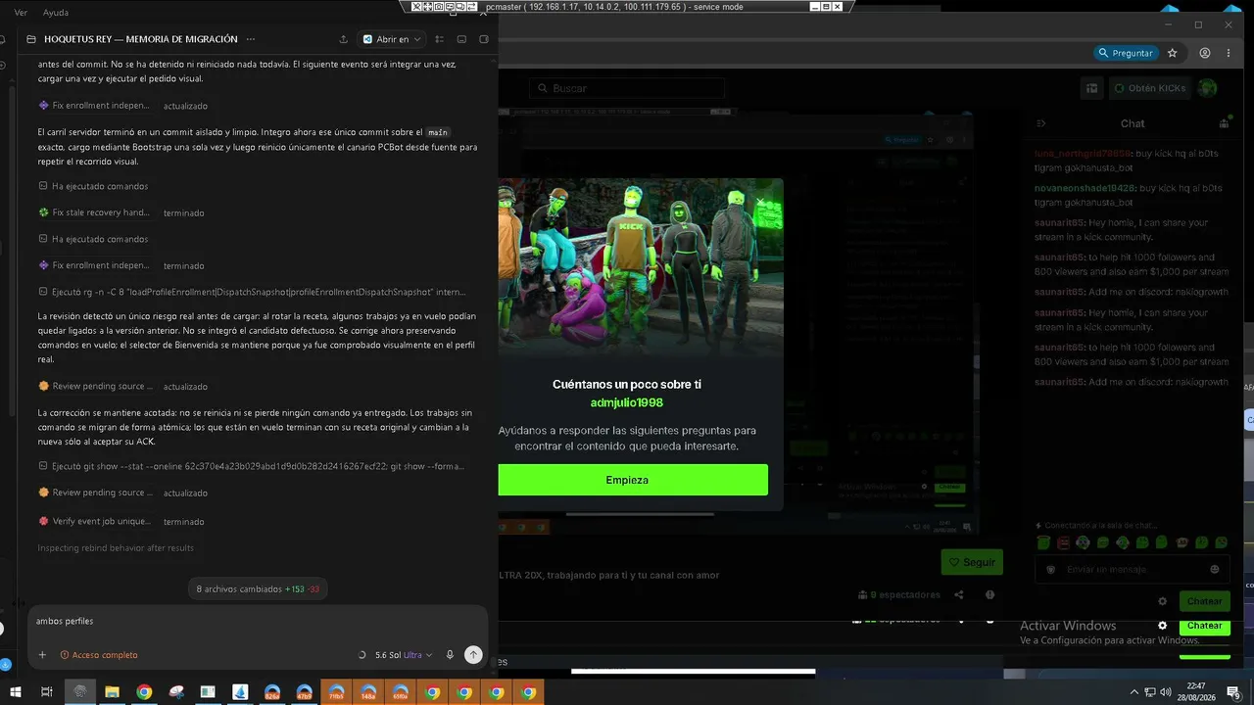The image size is (1254, 705).
Task: Open Task View on the taskbar
Action: click(x=46, y=692)
